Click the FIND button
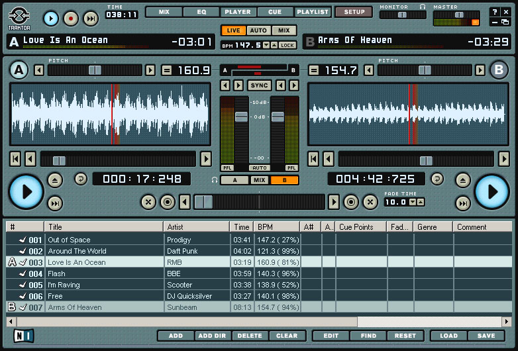 369,336
